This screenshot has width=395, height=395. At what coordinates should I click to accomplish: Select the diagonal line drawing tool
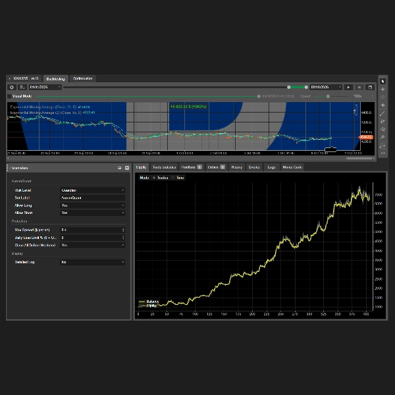(x=382, y=113)
